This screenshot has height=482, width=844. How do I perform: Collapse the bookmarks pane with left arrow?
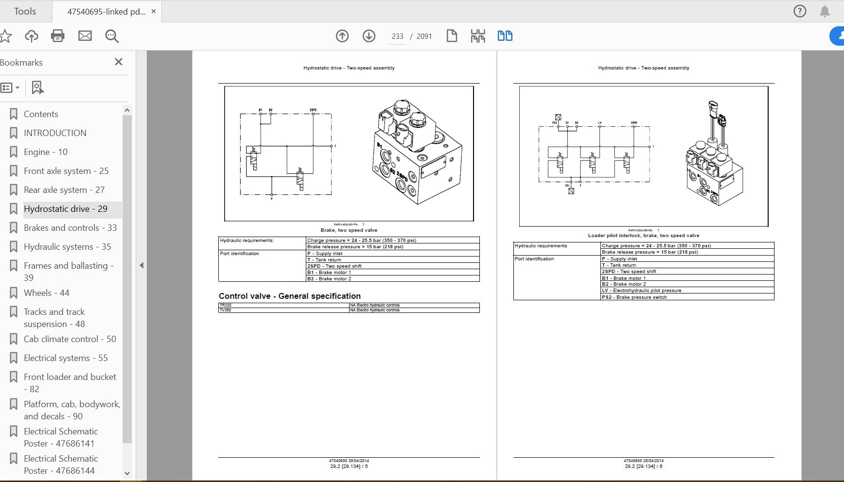pos(141,265)
